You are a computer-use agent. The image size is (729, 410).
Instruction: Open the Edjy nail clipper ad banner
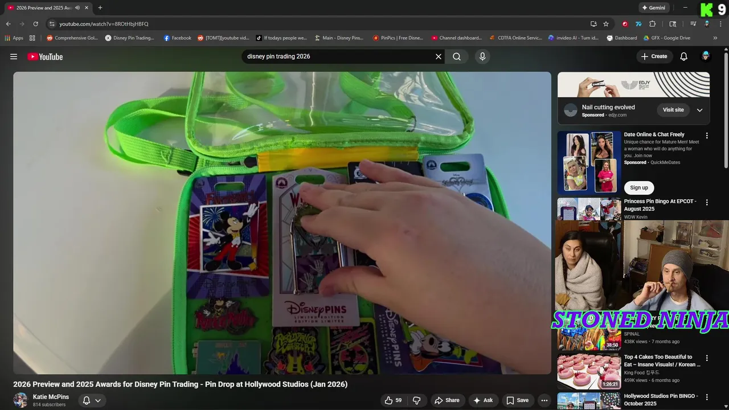[x=633, y=85]
